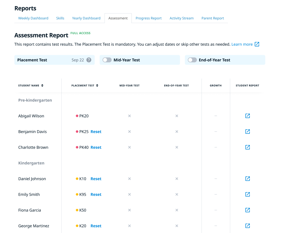
Task: Open Benjamin Davis's student report icon
Action: tap(248, 132)
